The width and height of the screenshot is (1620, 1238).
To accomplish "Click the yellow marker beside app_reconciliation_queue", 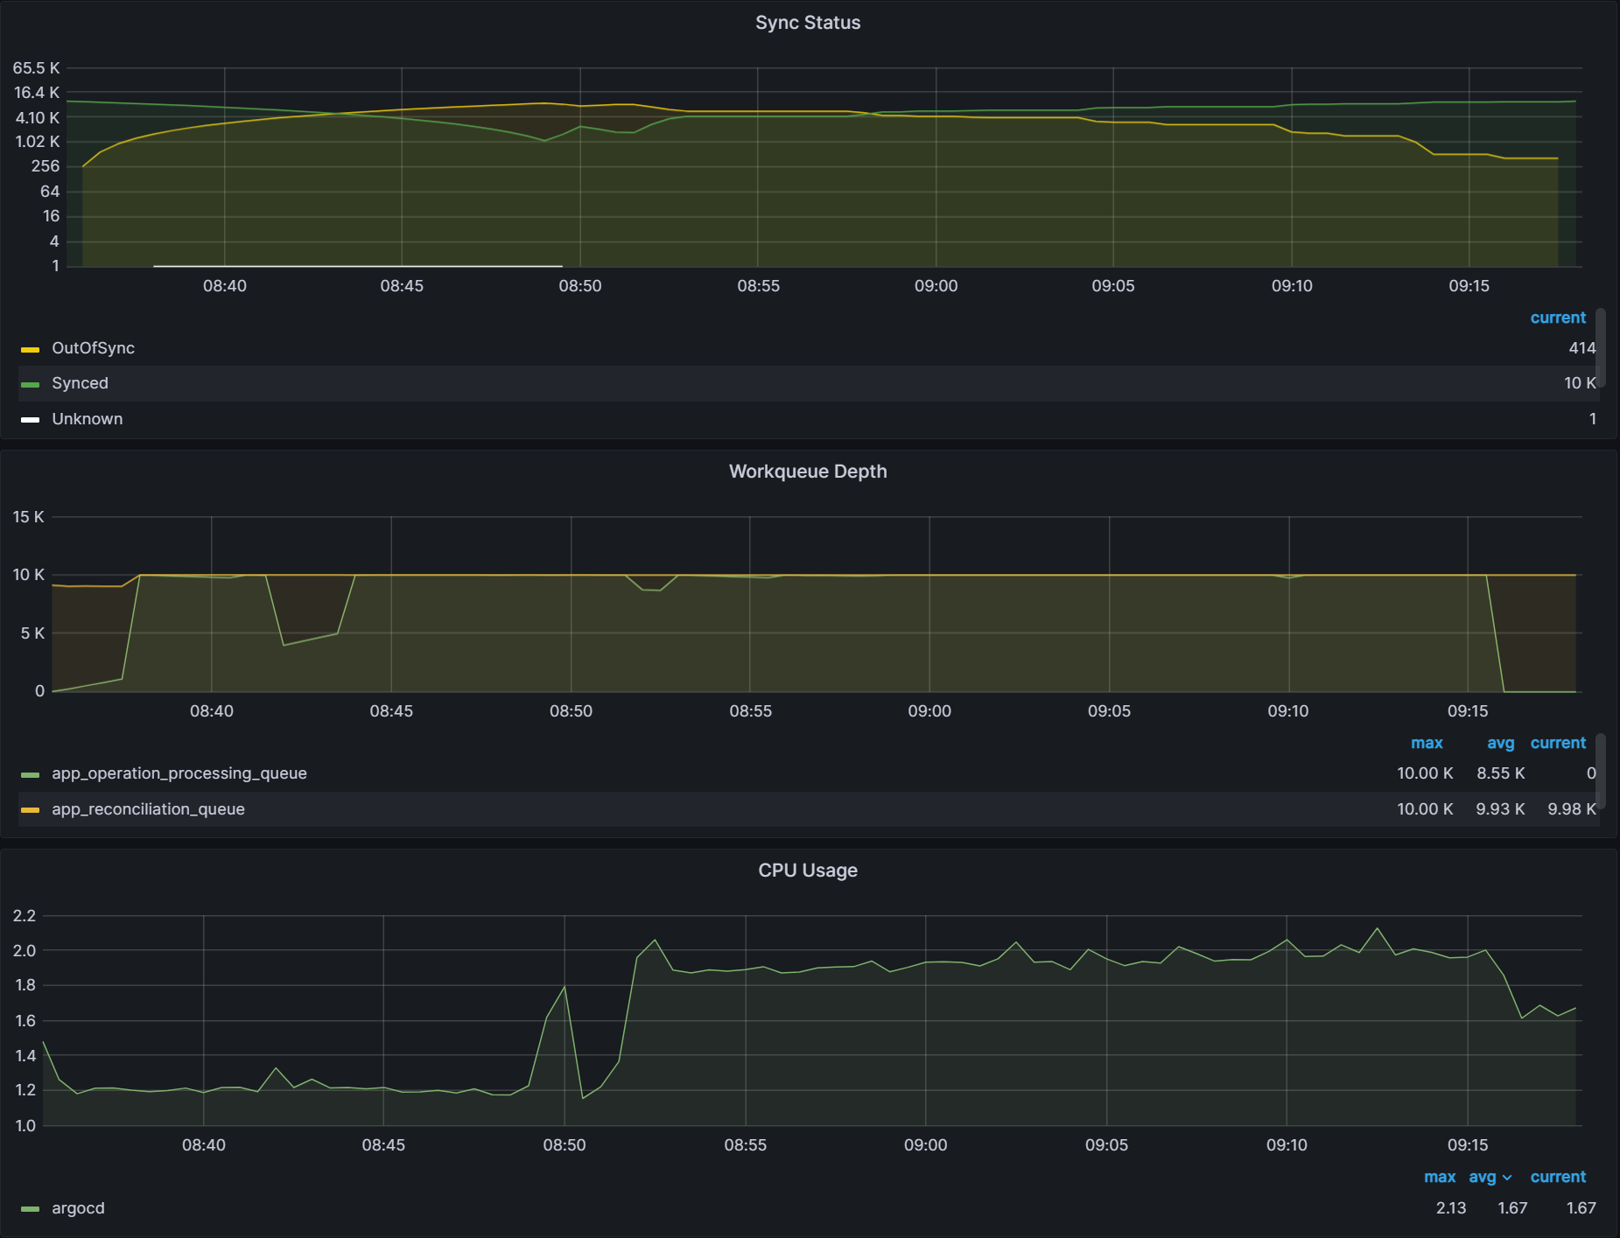I will coord(29,808).
